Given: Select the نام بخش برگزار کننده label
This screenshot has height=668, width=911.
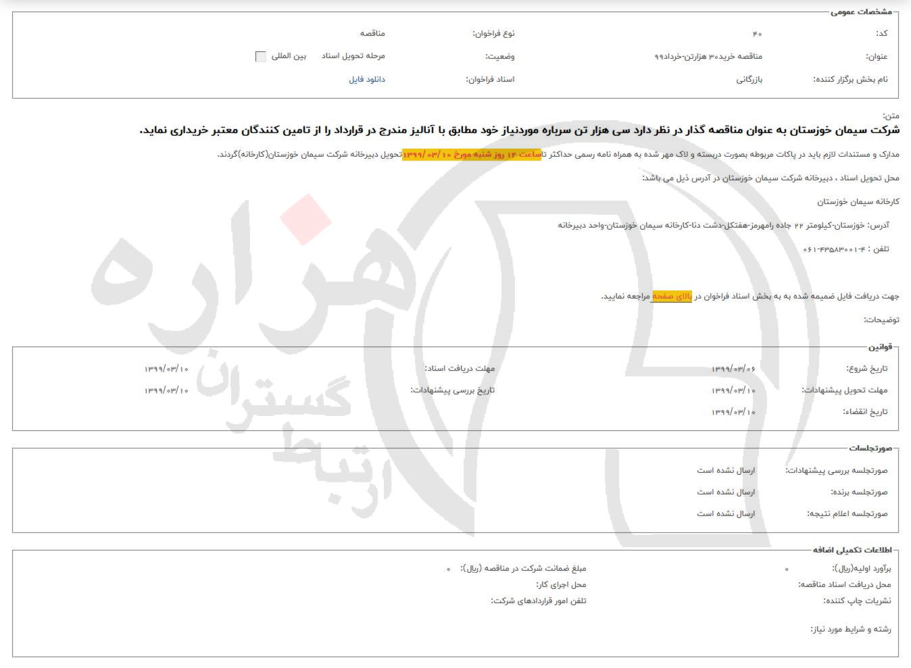Looking at the screenshot, I should 850,80.
